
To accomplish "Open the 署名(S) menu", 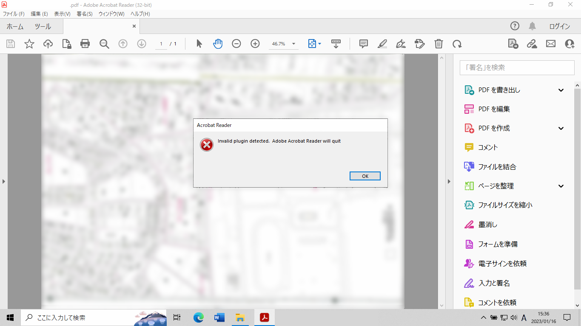I will click(x=85, y=14).
